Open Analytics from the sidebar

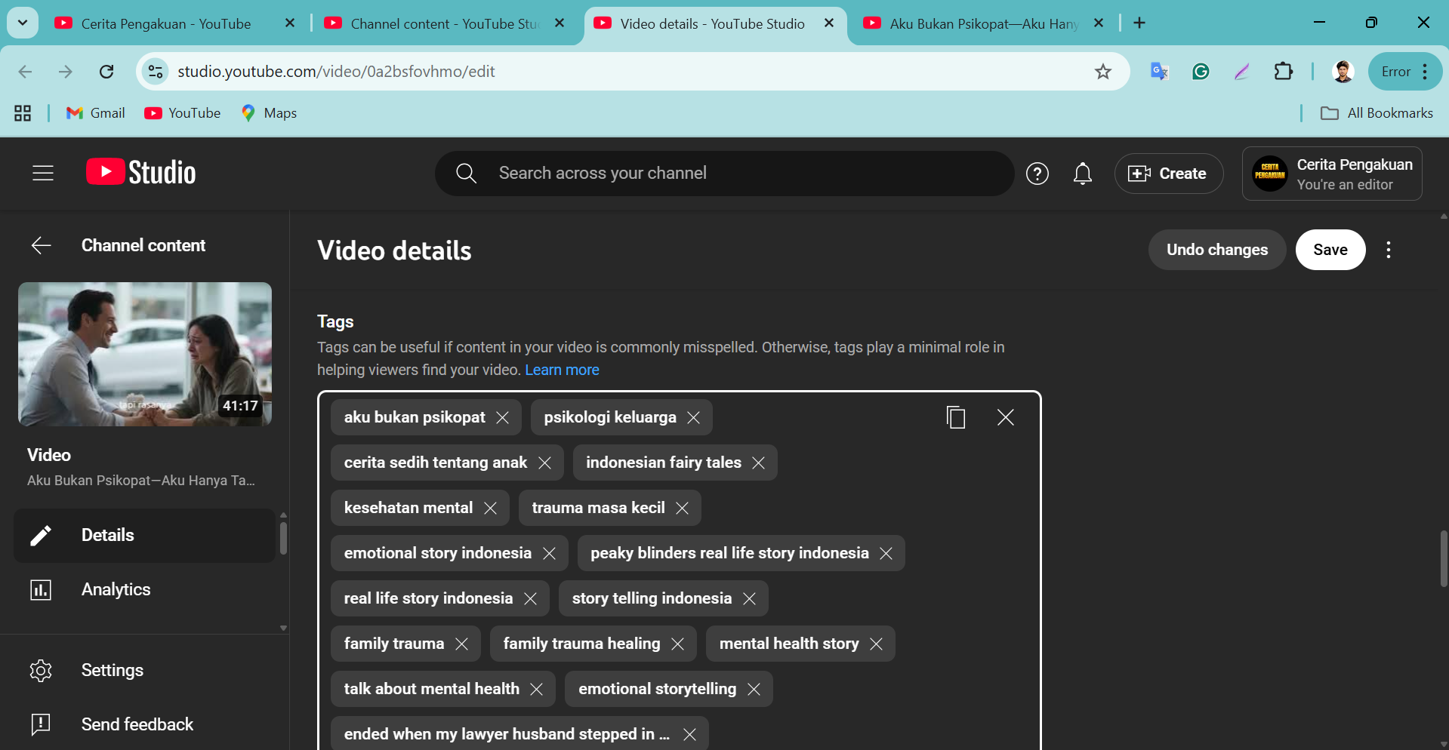pos(116,589)
